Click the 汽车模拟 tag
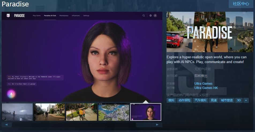The width and height of the screenshot is (255, 132). (x=200, y=100)
